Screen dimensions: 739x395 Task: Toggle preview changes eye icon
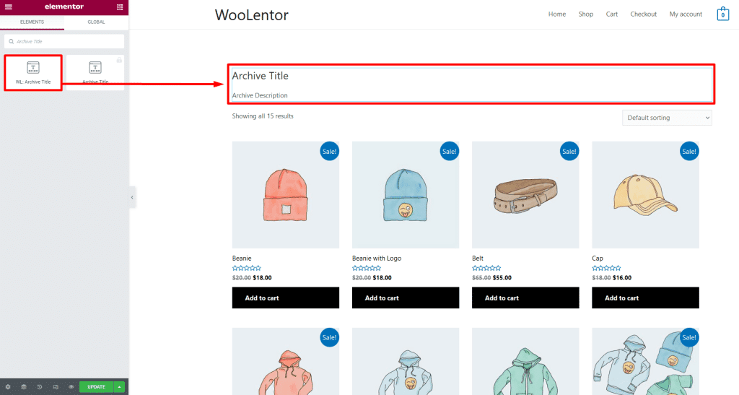pos(71,387)
